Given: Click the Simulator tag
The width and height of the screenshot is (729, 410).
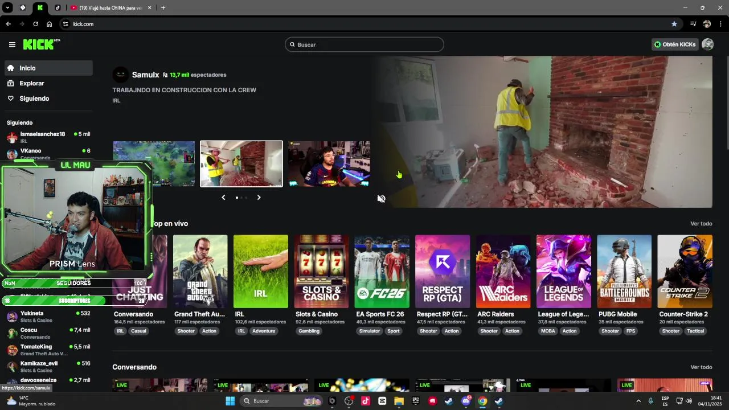Looking at the screenshot, I should coord(369,331).
